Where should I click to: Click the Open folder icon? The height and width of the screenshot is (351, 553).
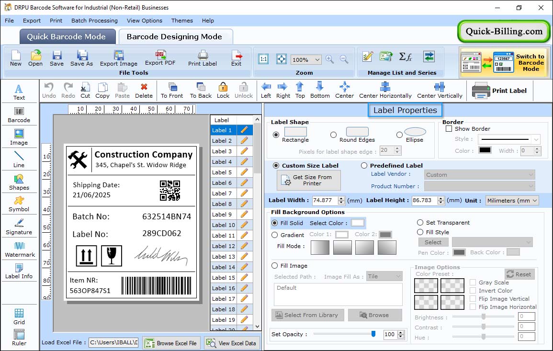click(35, 55)
